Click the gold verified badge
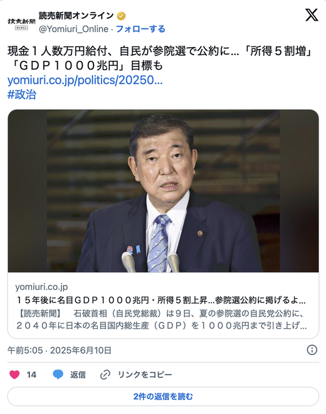 (x=121, y=16)
